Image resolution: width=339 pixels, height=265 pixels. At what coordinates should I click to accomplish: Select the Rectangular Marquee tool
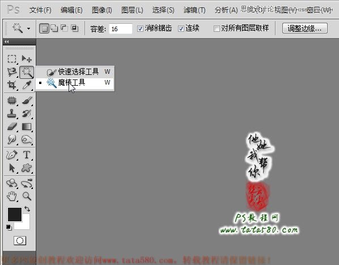click(12, 58)
